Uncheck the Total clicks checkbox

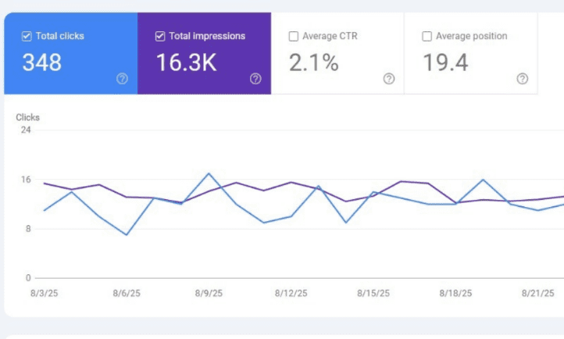click(27, 36)
